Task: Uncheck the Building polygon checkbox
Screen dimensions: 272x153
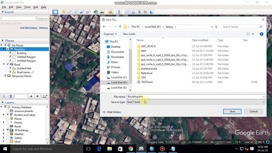Action: pos(10,53)
